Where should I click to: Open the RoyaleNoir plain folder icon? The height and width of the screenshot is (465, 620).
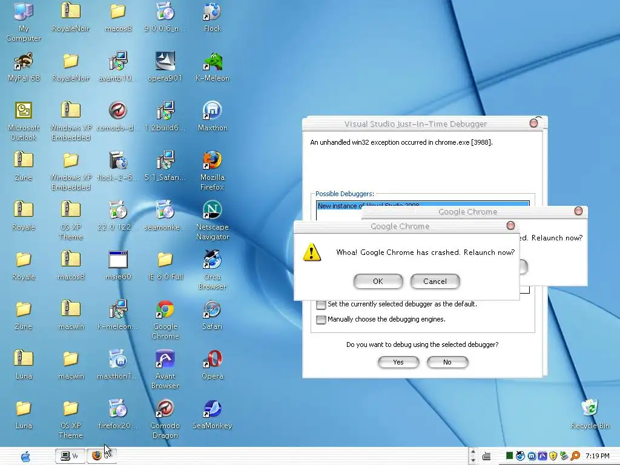71,67
